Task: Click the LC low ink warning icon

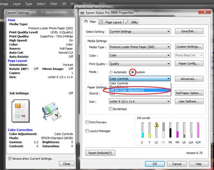Action: [x=157, y=125]
